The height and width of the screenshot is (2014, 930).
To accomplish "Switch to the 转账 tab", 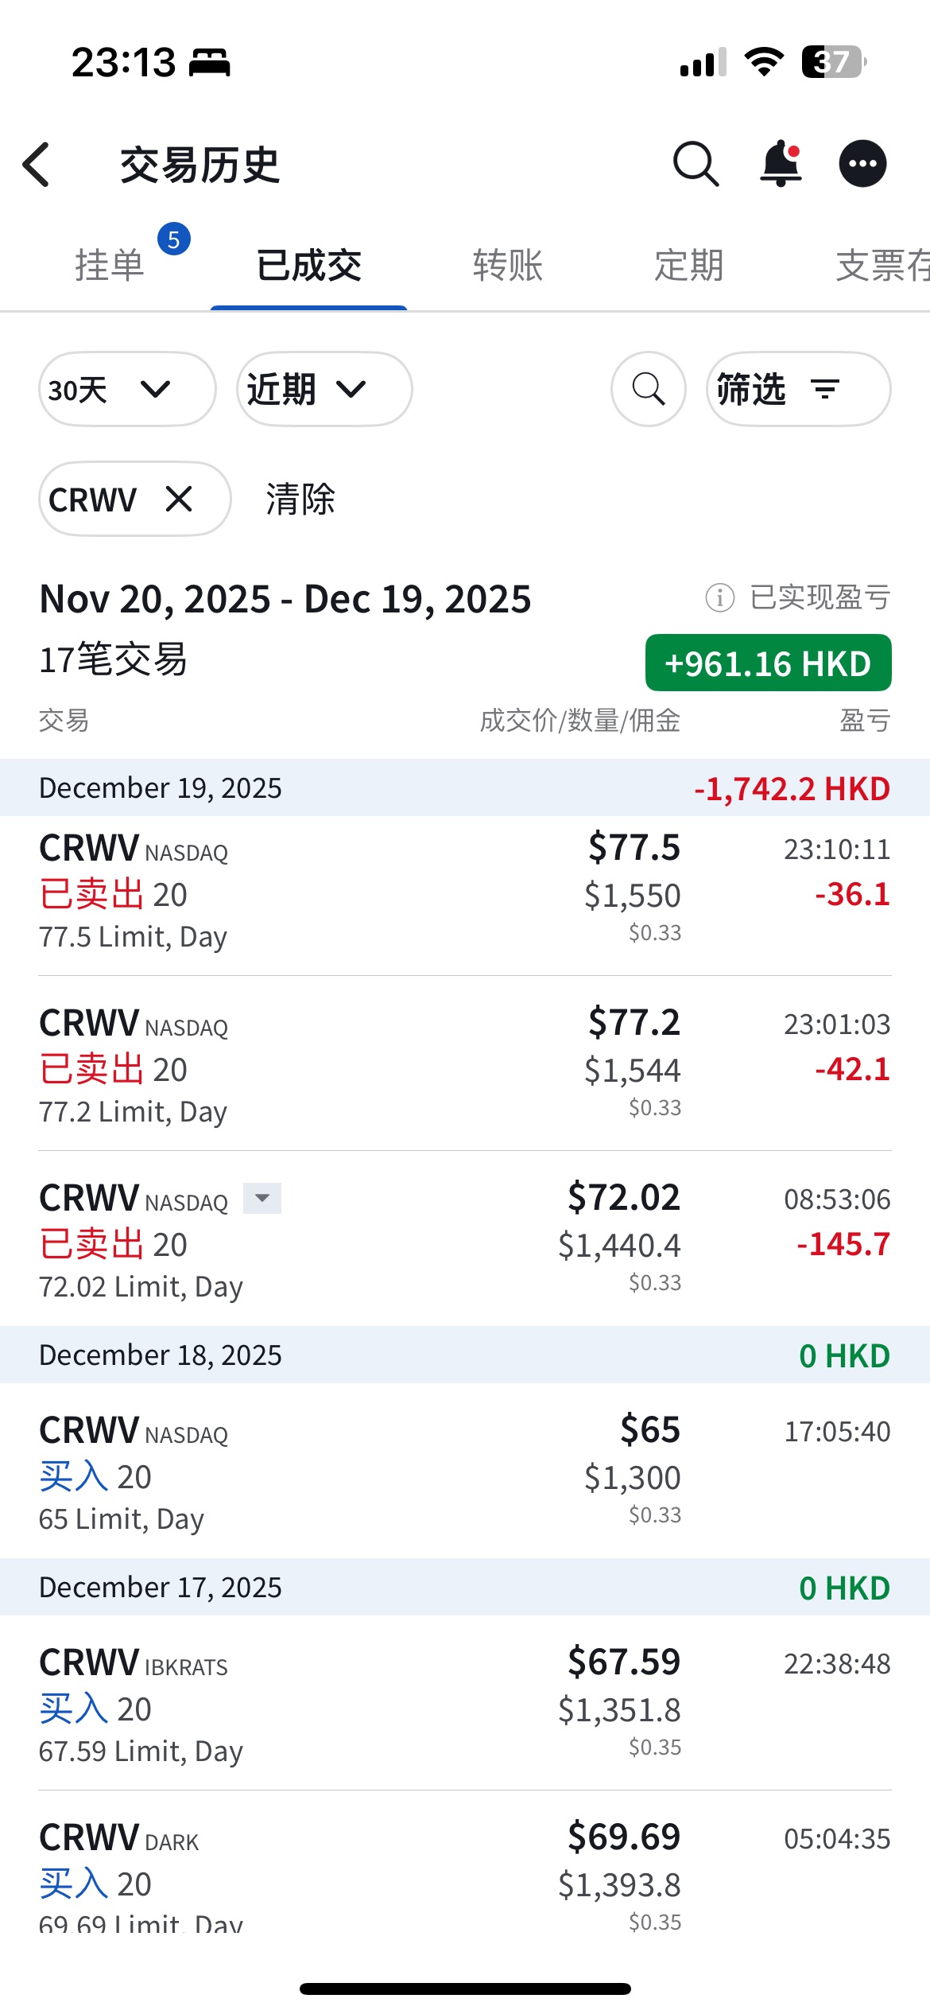I will 507,265.
